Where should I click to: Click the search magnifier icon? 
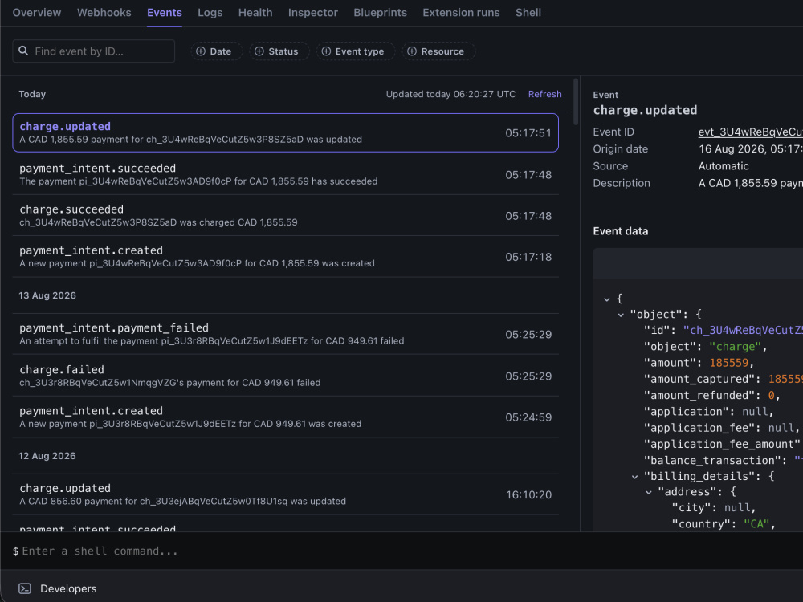pyautogui.click(x=23, y=51)
